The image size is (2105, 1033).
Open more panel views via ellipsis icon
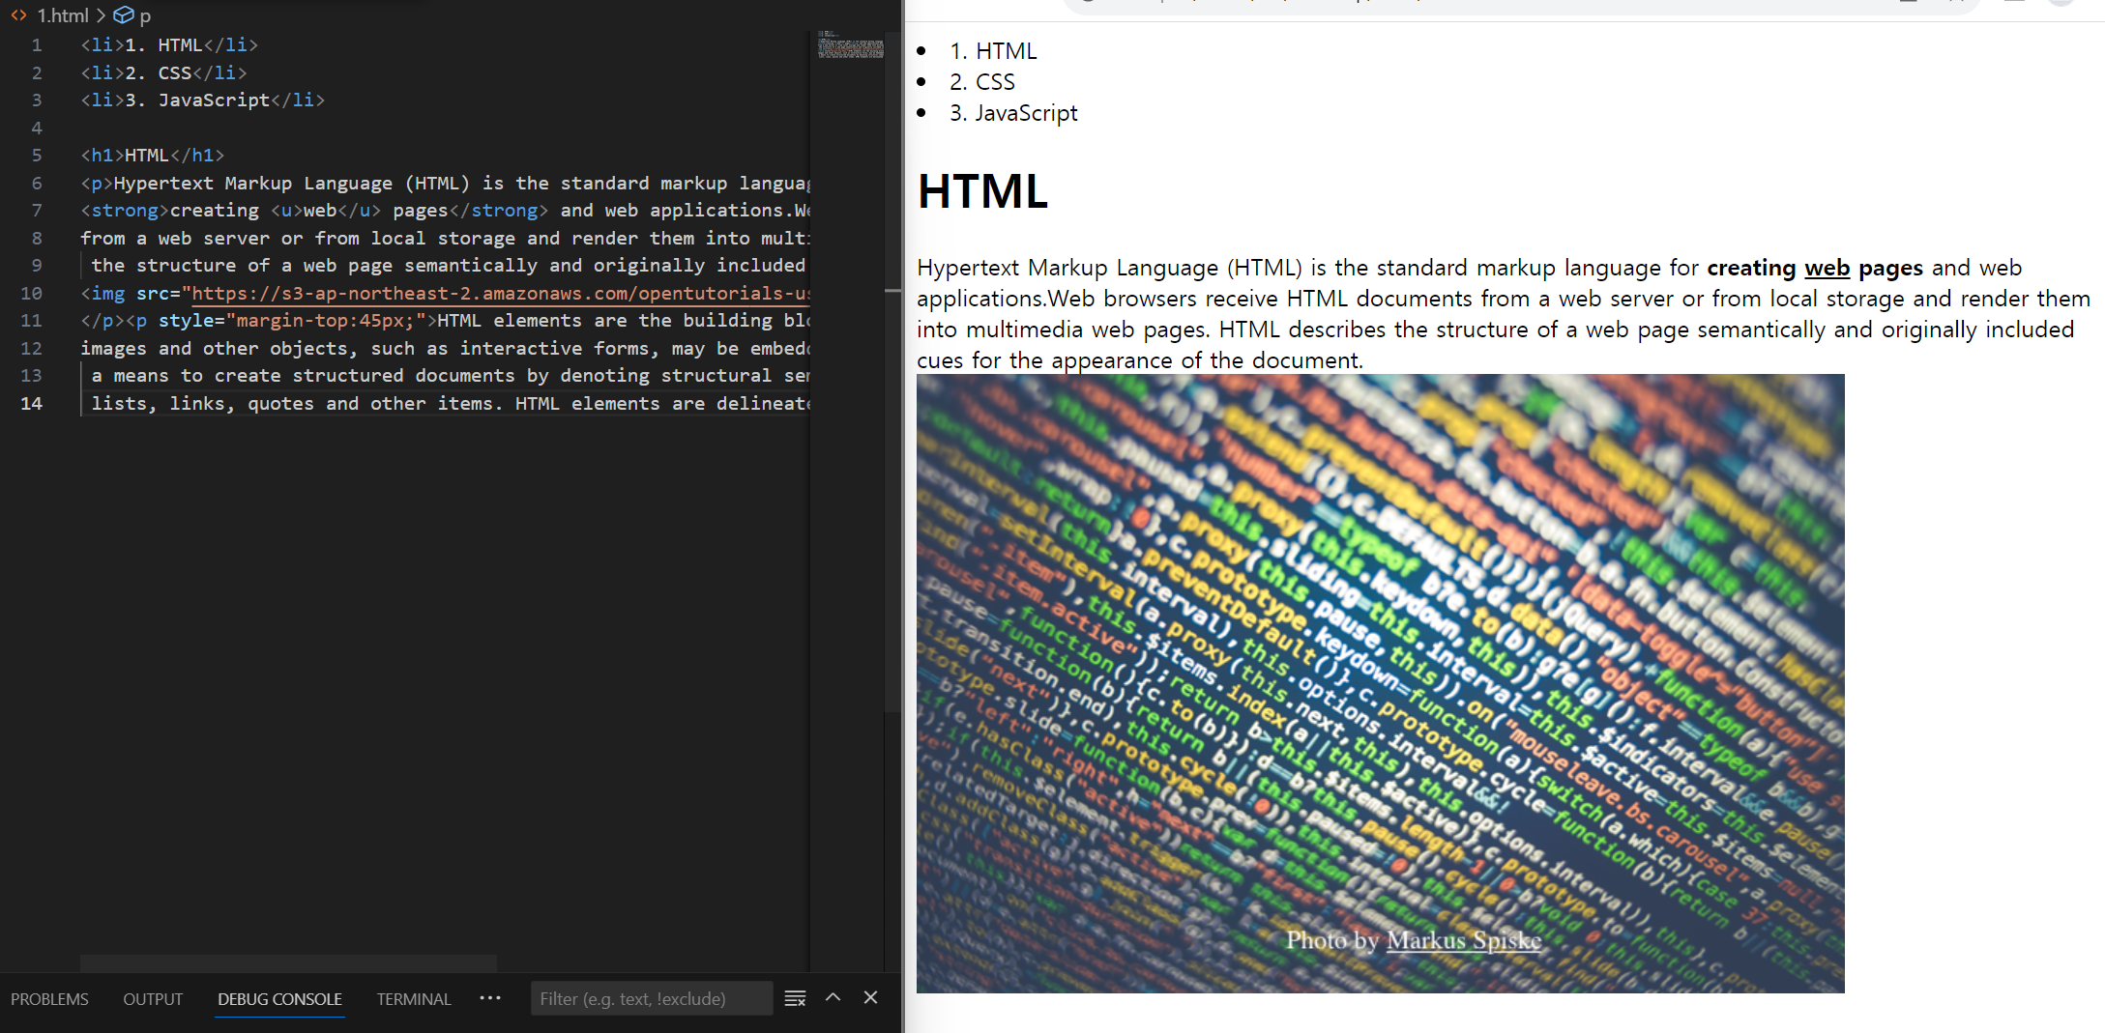pos(491,998)
